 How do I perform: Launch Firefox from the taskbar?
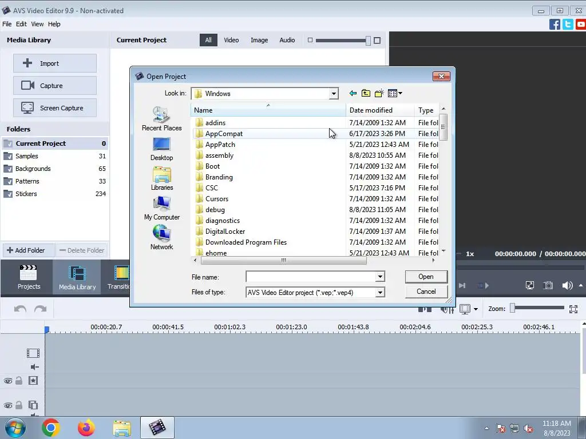pyautogui.click(x=86, y=428)
